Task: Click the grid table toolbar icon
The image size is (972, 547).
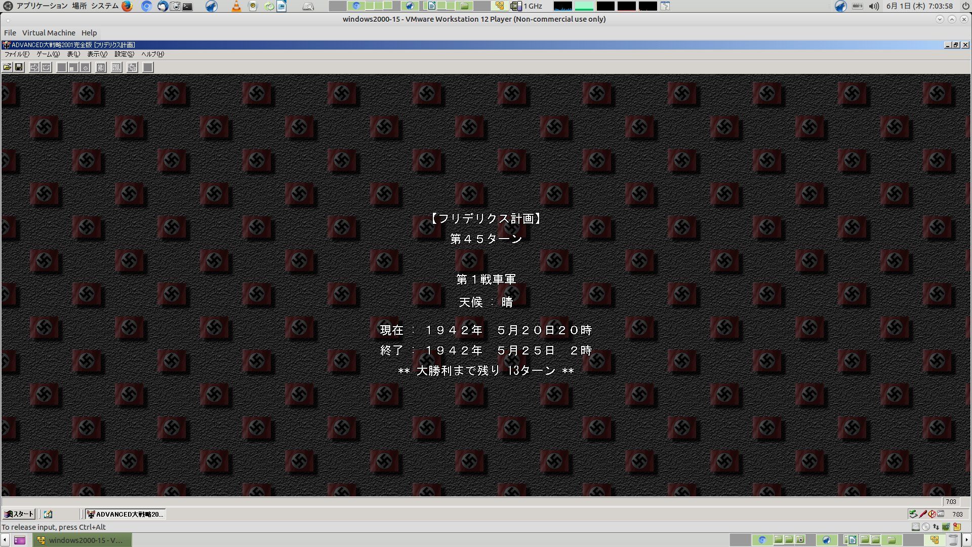Action: 101,67
